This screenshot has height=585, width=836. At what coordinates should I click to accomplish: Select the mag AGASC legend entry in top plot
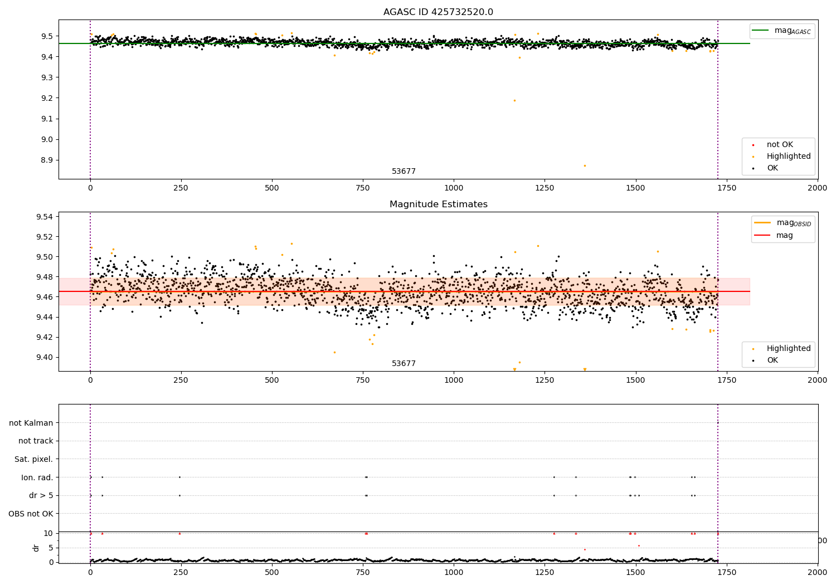[782, 31]
